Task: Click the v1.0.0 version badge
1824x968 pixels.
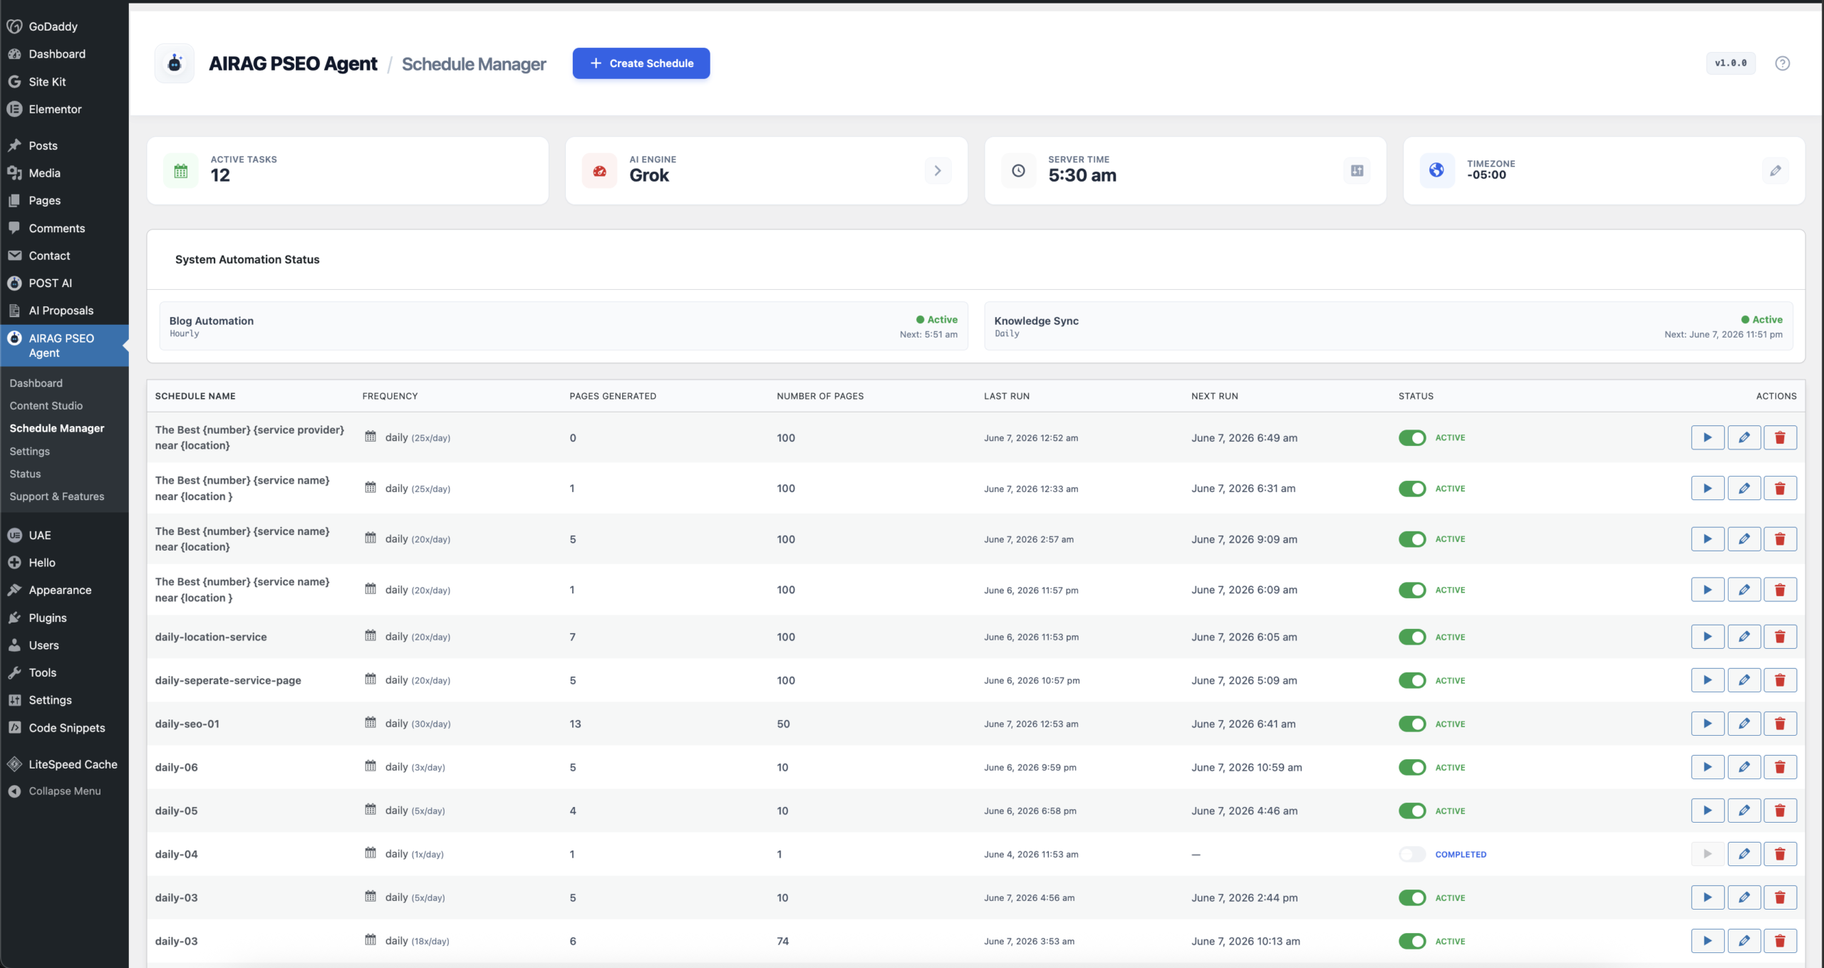Action: click(1731, 63)
